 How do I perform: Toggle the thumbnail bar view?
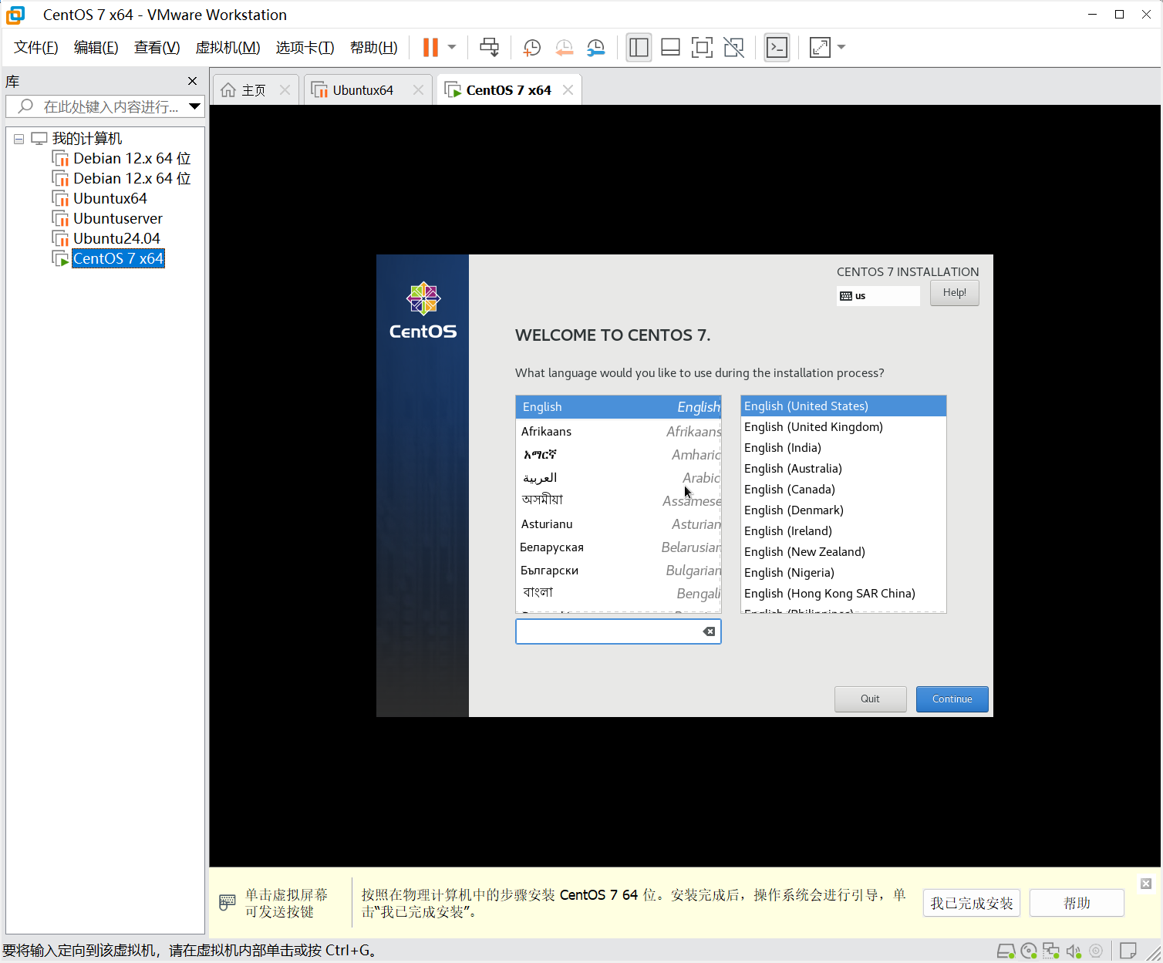[x=670, y=47]
